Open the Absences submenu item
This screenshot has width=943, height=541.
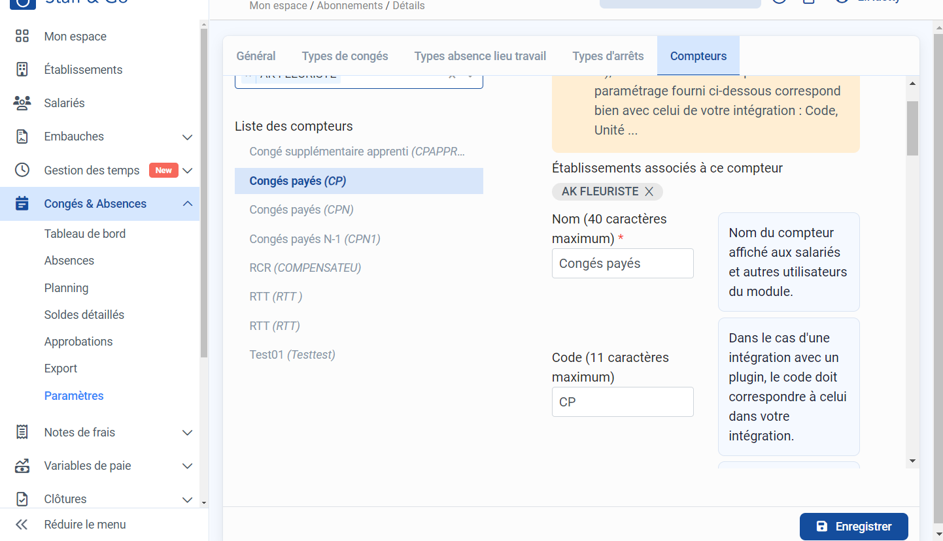(69, 261)
